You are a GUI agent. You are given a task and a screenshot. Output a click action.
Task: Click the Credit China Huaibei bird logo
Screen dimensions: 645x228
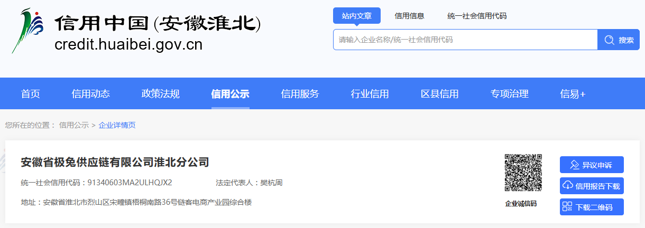point(27,31)
